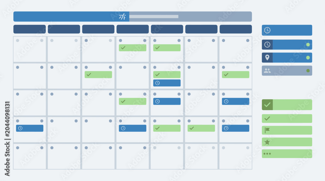The width and height of the screenshot is (325, 181).
Task: Click the flag icon in the green legend
Action: click(x=267, y=130)
